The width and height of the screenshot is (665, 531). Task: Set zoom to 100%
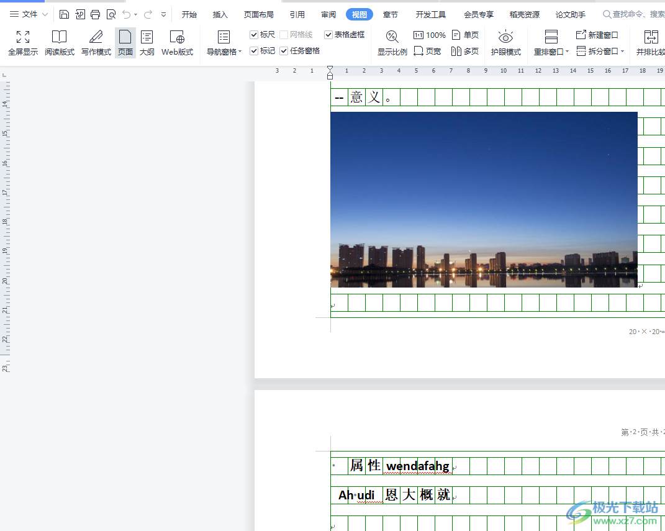coord(429,35)
